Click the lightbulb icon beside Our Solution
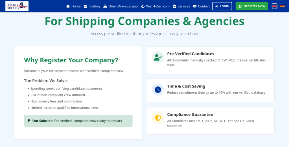Viewport: 289px width, 147px height. point(29,121)
